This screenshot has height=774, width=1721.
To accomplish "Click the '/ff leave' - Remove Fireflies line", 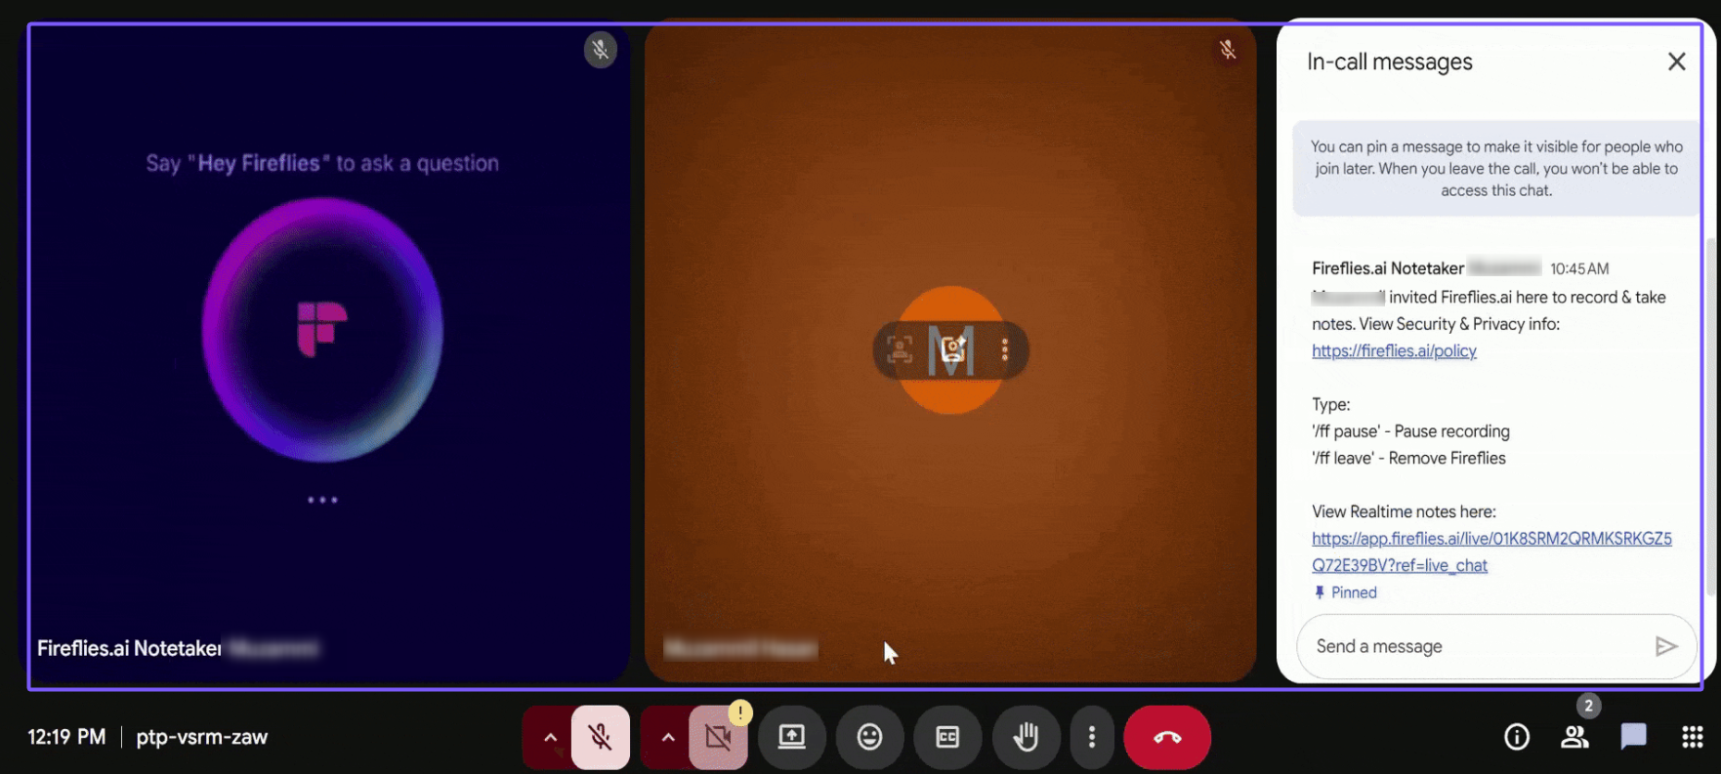I will click(1408, 458).
